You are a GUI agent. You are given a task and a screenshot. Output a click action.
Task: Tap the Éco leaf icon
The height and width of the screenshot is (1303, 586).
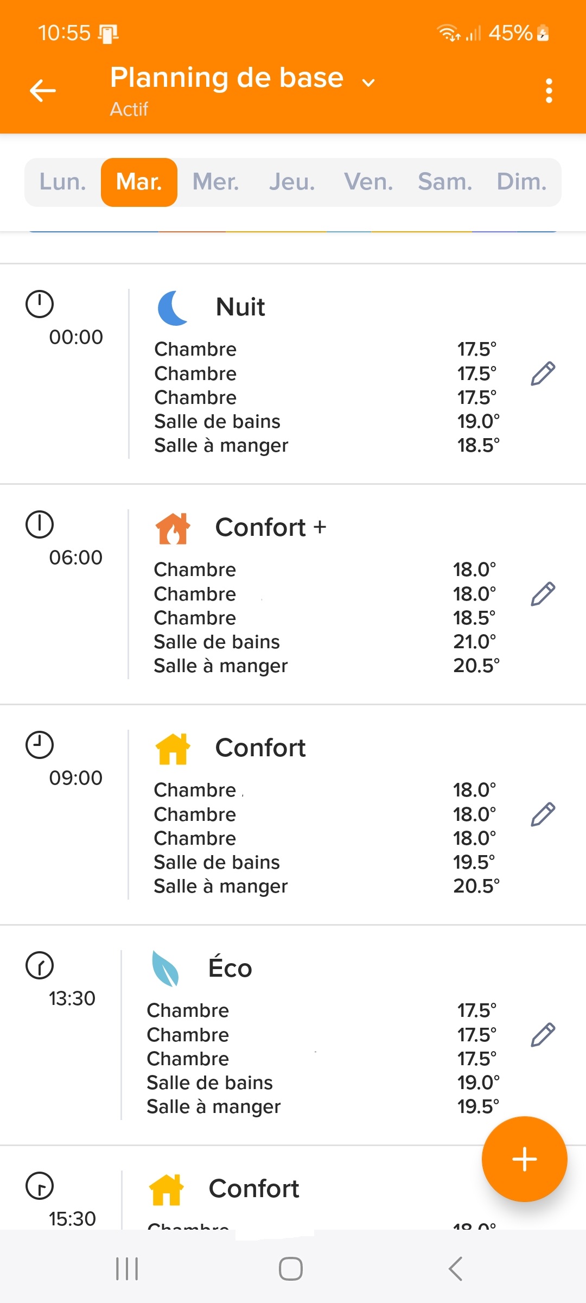[165, 969]
